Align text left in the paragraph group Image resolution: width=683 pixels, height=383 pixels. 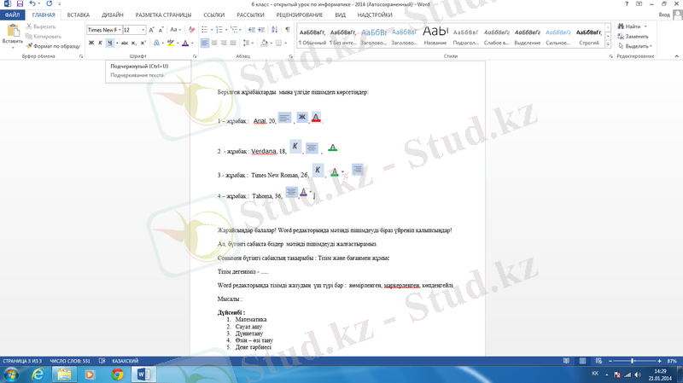[205, 43]
